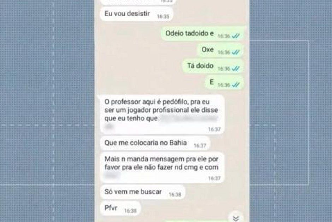
Task: Select the 'O professor aqui' long message
Action: 161,115
